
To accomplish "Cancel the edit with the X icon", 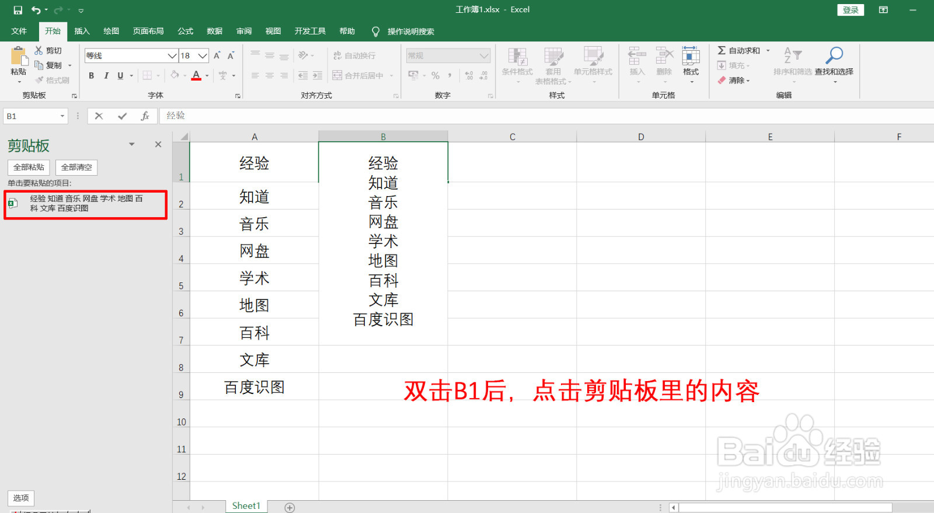I will pos(99,116).
